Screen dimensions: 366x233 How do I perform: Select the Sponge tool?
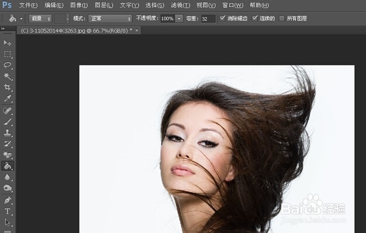pos(8,188)
